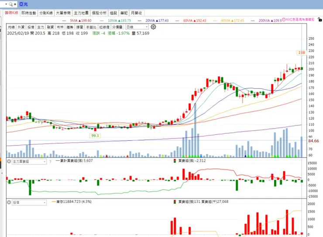Open the chart settings gear icon
This screenshot has width=323, height=237.
pyautogui.click(x=153, y=27)
